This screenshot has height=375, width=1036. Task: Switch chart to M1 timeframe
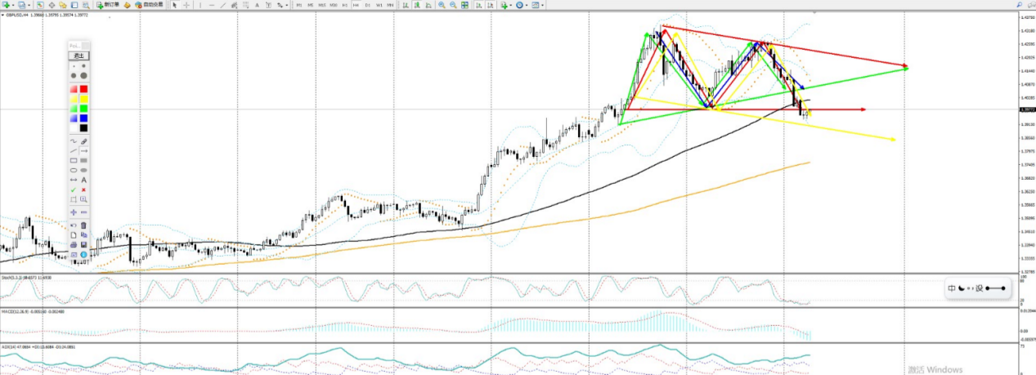pyautogui.click(x=299, y=5)
